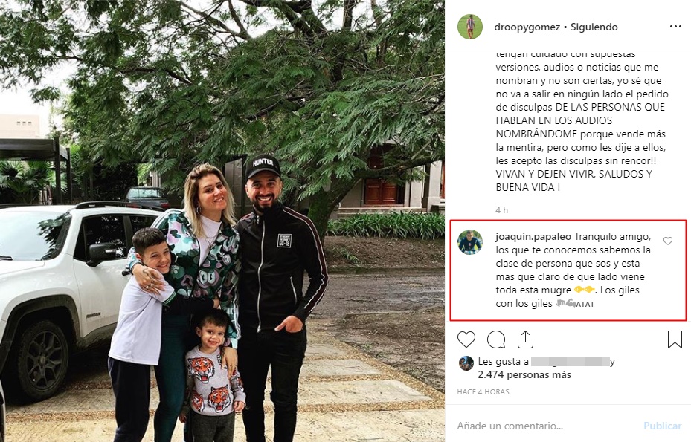The image size is (691, 442).
Task: Toggle the Siguiendo following status
Action: [x=594, y=27]
